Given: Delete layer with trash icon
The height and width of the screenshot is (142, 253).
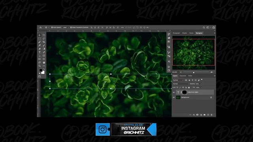Looking at the screenshot, I should coord(211,115).
